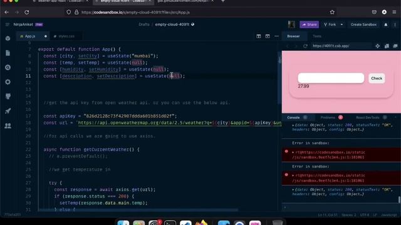Click the Drafts breadcrumb link

pyautogui.click(x=144, y=24)
